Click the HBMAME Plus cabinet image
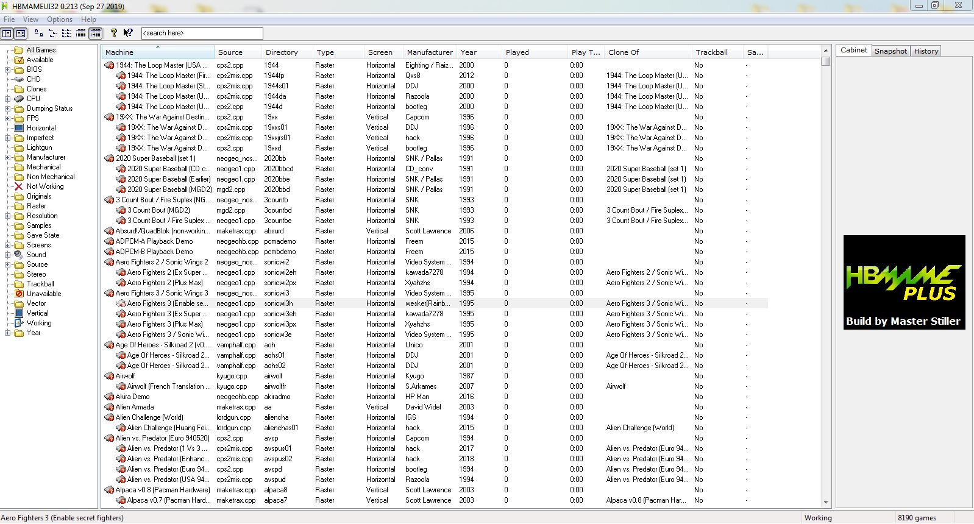This screenshot has height=524, width=974. tap(905, 282)
